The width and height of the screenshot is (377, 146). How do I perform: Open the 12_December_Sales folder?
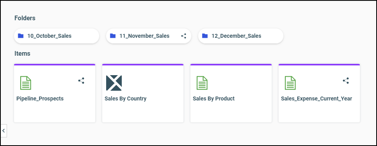241,36
